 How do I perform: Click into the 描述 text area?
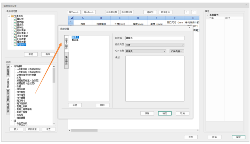point(155,78)
